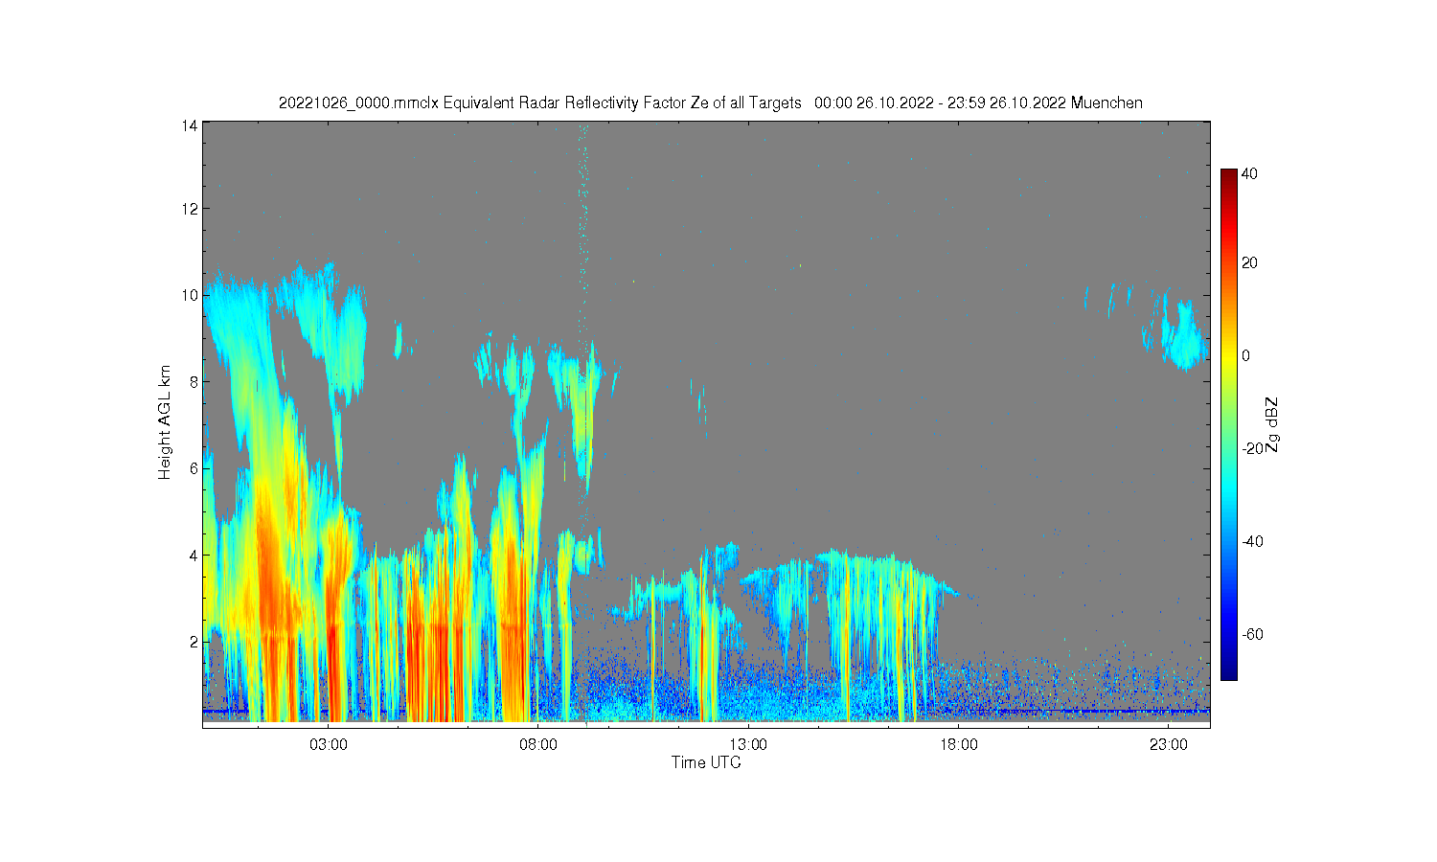This screenshot has height=862, width=1437.
Task: Click the 13:00 time tick label
Action: tap(748, 744)
